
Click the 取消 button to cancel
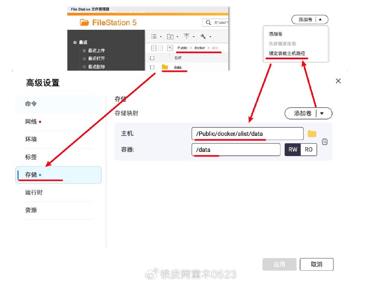click(x=316, y=264)
